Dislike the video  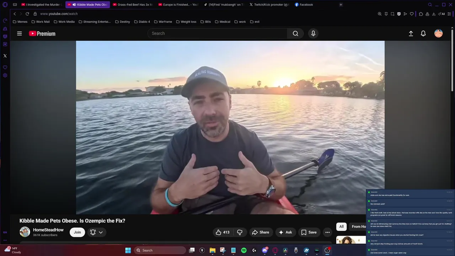(x=240, y=232)
